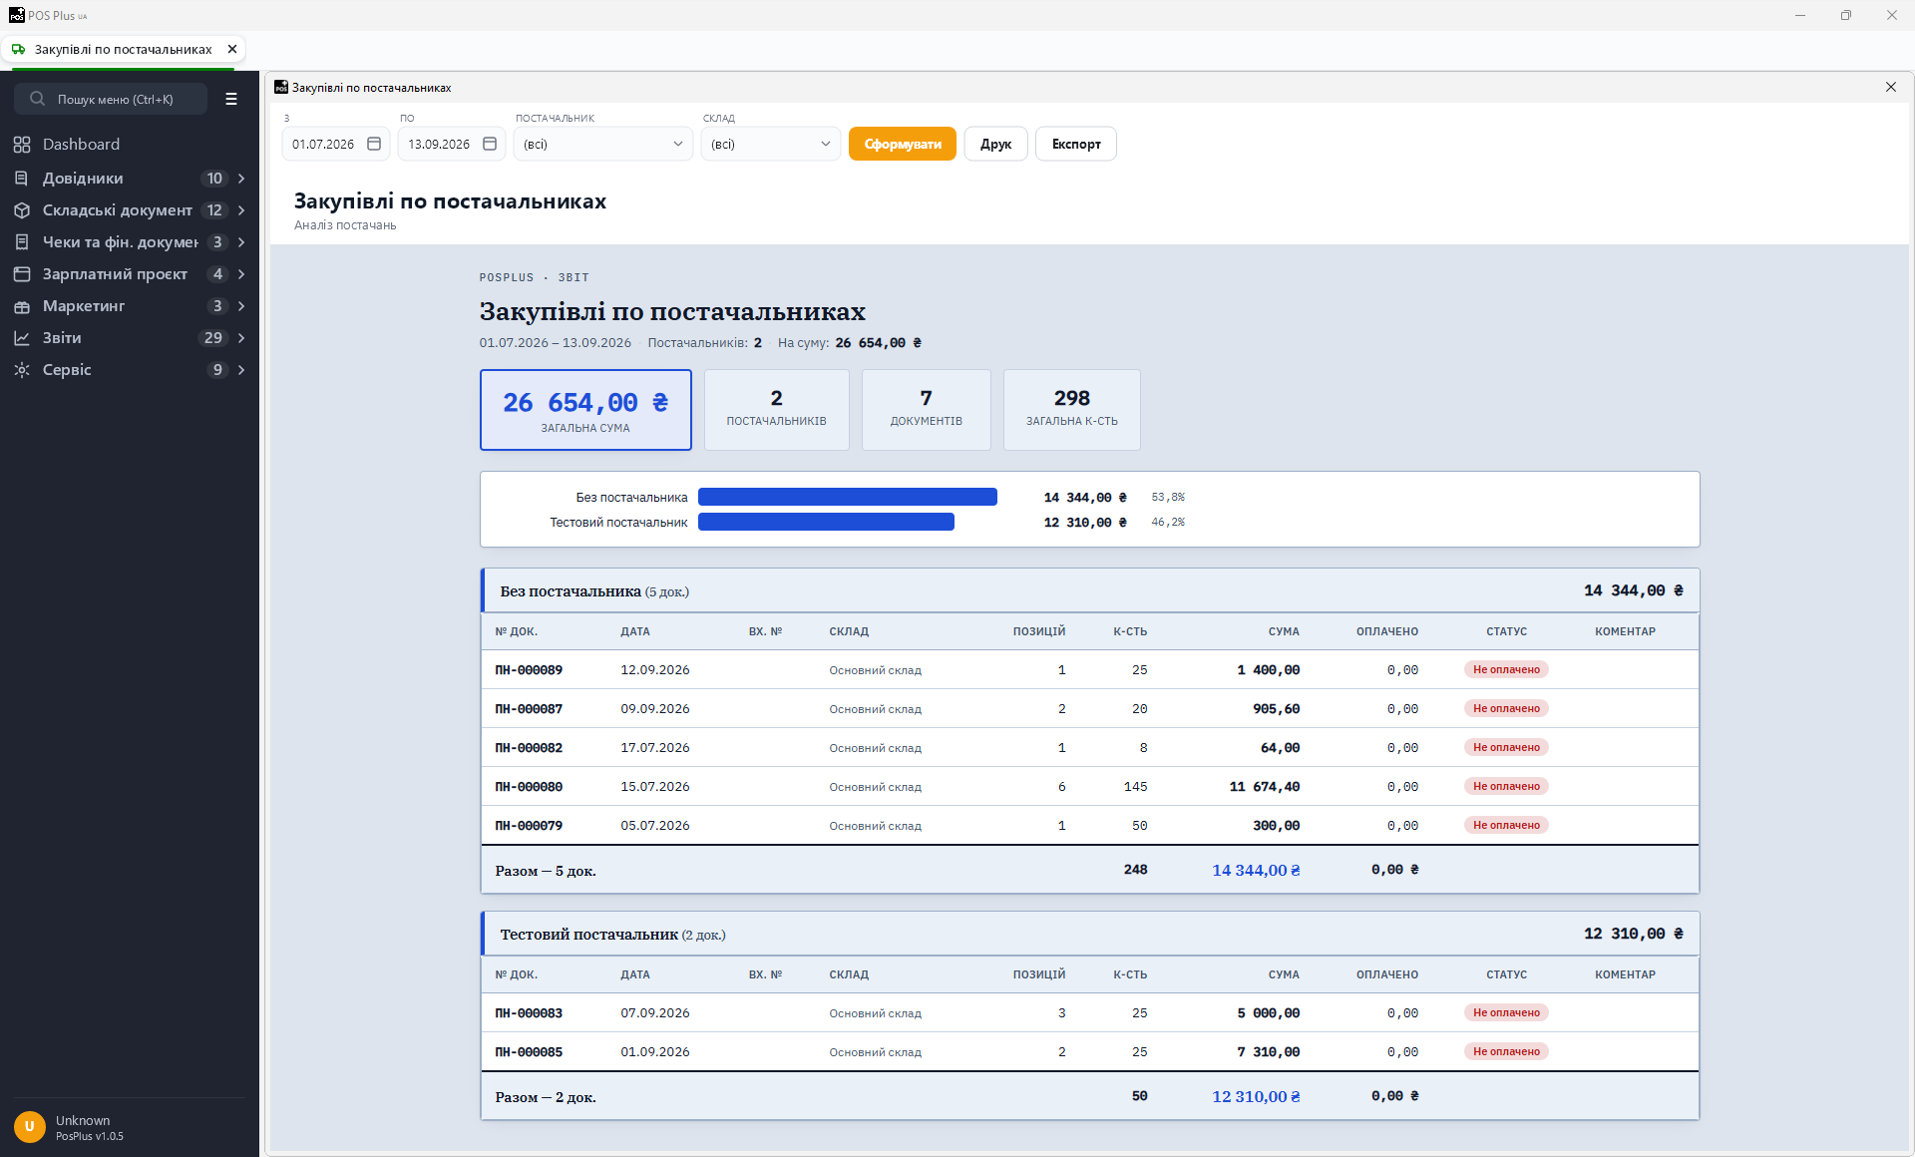Click the search magnifier icon in sidebar
1915x1157 pixels.
pyautogui.click(x=37, y=99)
